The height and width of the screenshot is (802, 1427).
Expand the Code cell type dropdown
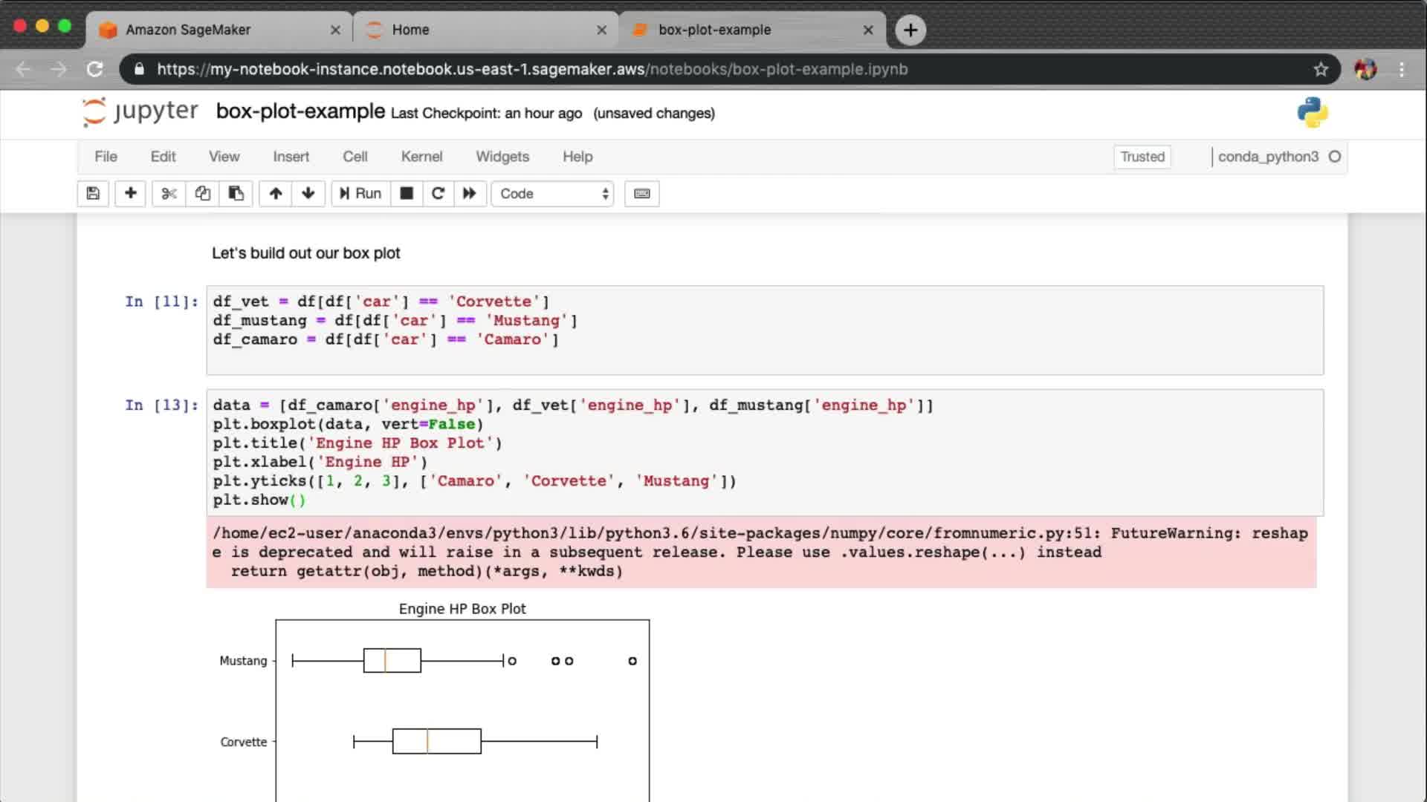pyautogui.click(x=552, y=194)
